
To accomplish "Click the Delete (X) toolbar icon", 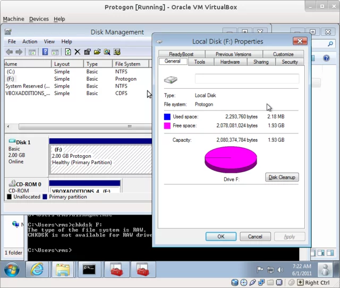I will (x=78, y=52).
